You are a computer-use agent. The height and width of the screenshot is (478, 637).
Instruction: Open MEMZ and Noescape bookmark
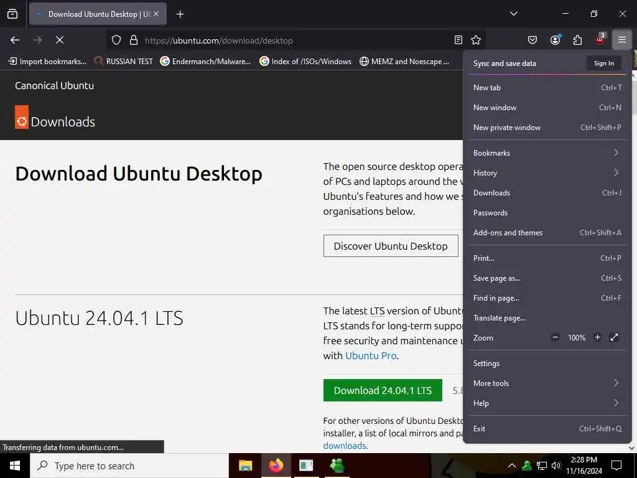pos(404,62)
